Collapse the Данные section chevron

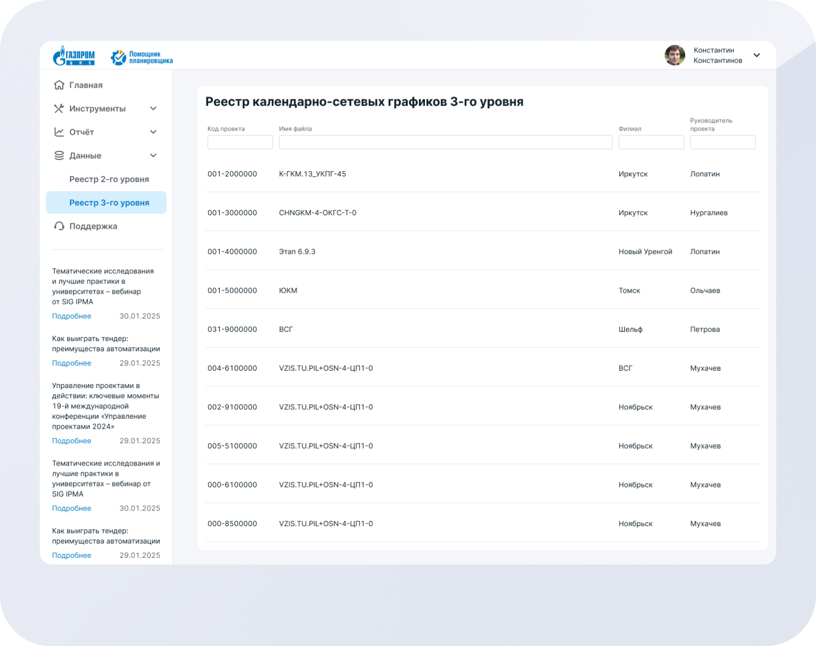click(153, 156)
